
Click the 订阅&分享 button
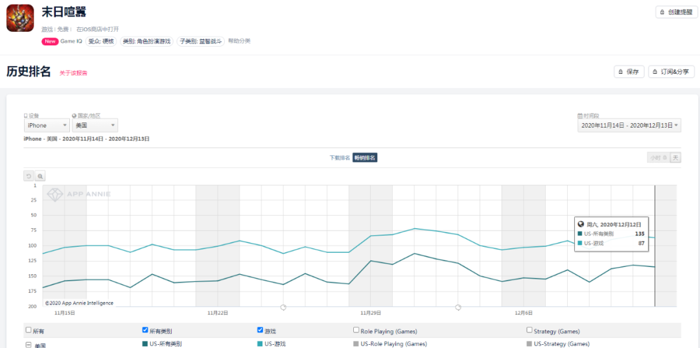tap(671, 72)
